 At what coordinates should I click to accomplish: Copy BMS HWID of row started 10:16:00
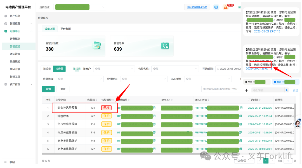coord(240,132)
